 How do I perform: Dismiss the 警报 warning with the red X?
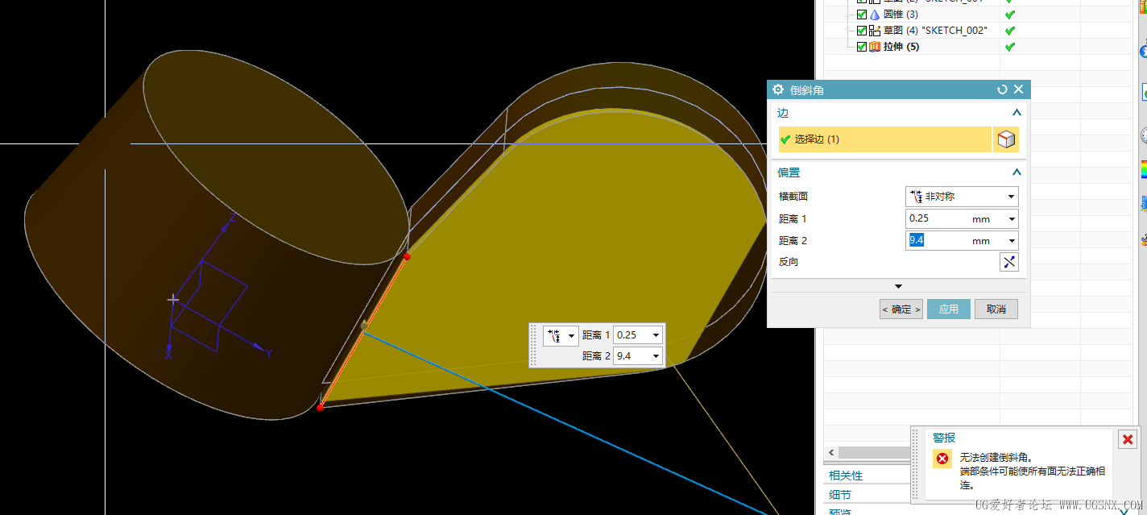[x=1128, y=439]
